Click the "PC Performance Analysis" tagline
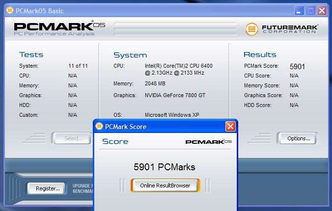 point(54,34)
